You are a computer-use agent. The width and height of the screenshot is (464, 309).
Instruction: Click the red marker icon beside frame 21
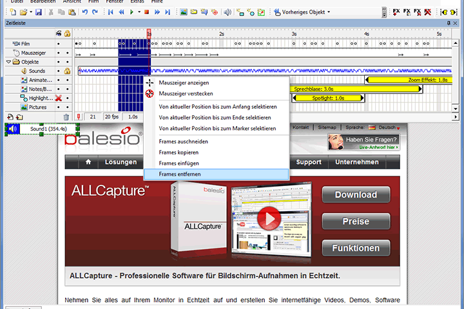pos(79,117)
